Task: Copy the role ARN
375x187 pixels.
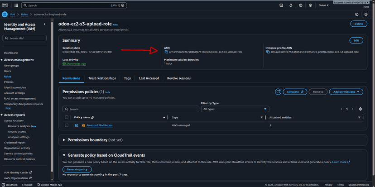Action: pyautogui.click(x=166, y=52)
